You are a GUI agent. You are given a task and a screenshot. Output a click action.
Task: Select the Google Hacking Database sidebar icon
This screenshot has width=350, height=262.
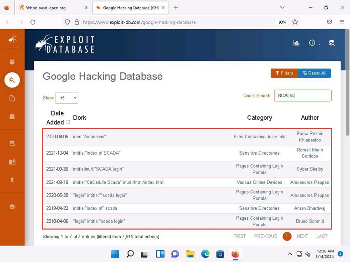pyautogui.click(x=12, y=80)
